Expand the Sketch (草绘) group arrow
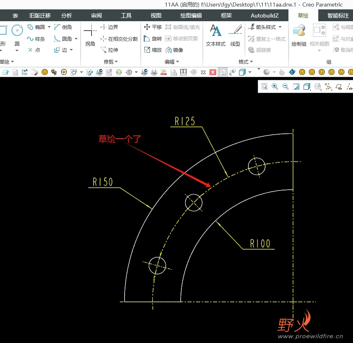This screenshot has height=343, width=353. click(12, 62)
